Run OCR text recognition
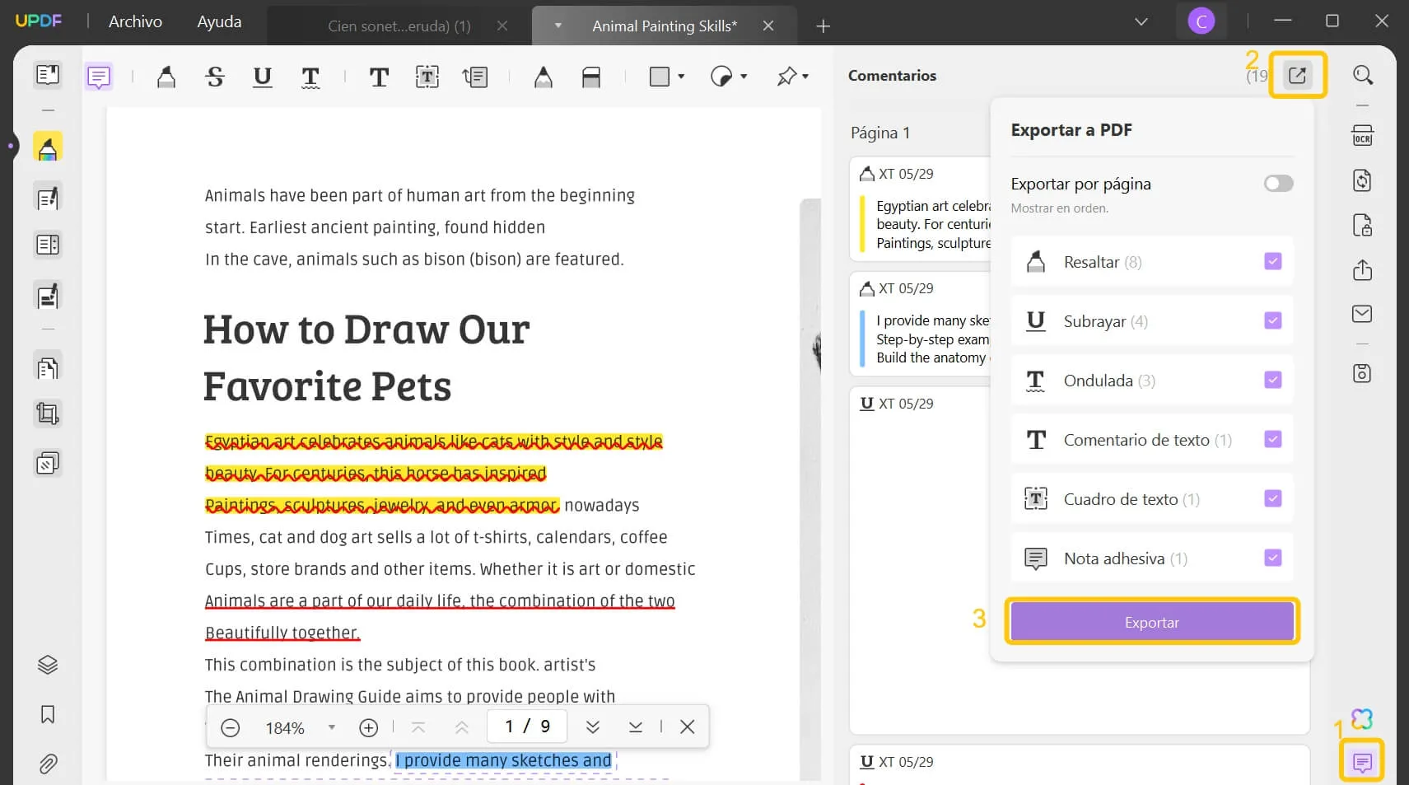 (1363, 135)
